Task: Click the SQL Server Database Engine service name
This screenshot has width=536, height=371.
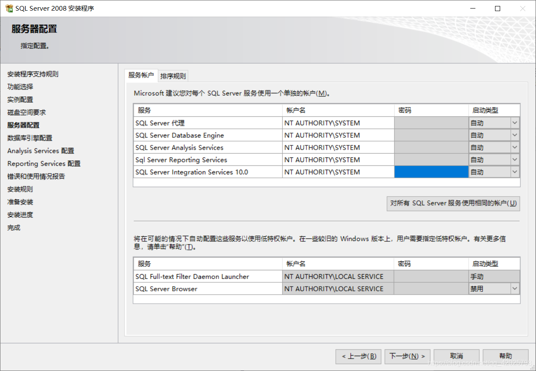Action: 180,135
